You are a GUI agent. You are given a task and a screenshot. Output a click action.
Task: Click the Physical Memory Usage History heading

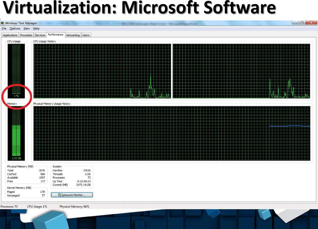coord(52,104)
